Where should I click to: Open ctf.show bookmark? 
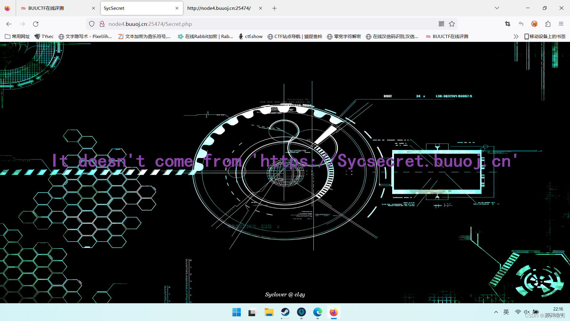point(251,37)
